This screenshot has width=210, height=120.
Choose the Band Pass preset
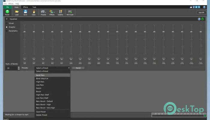pos(52,75)
